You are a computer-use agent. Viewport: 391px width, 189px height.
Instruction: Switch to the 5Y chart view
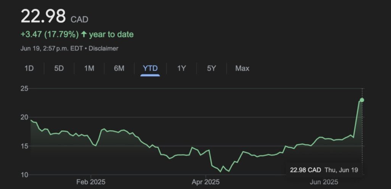point(212,69)
